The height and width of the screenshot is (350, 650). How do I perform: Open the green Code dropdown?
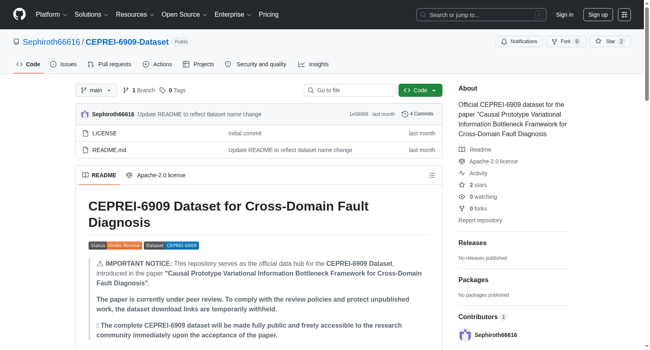coord(420,90)
